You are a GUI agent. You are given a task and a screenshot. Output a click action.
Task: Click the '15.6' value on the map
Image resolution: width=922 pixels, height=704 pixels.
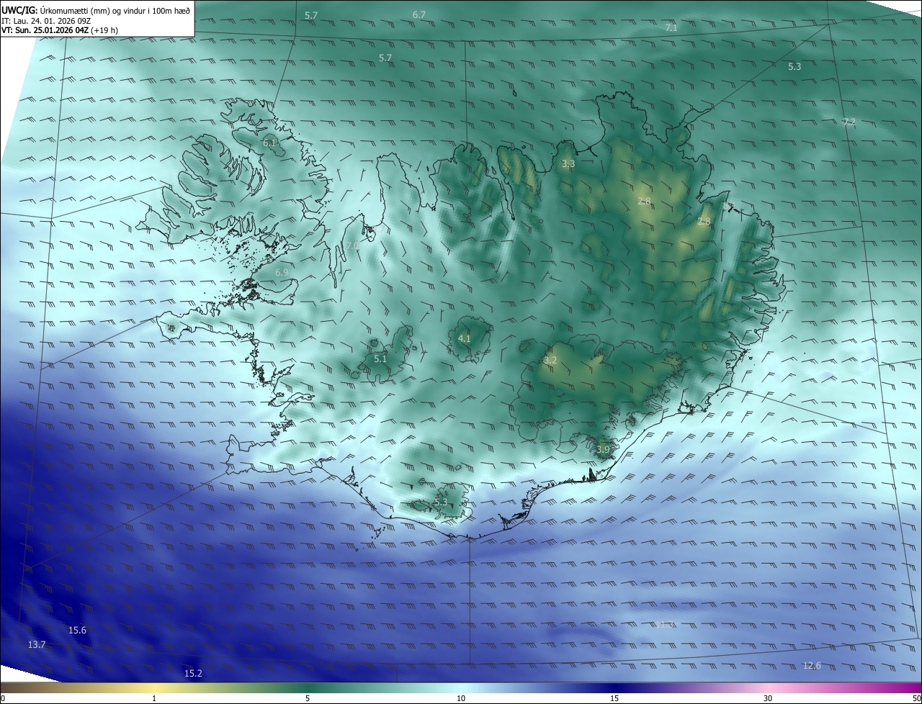tap(77, 631)
